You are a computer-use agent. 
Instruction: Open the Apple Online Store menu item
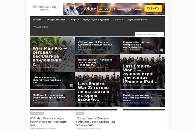coord(137,19)
